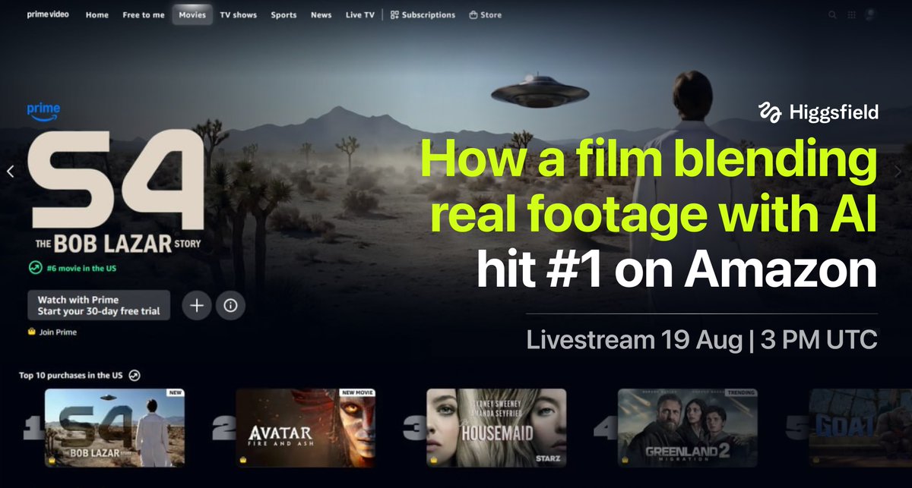Image resolution: width=912 pixels, height=488 pixels.
Task: Go to previous hero slide arrow
Action: [x=10, y=172]
